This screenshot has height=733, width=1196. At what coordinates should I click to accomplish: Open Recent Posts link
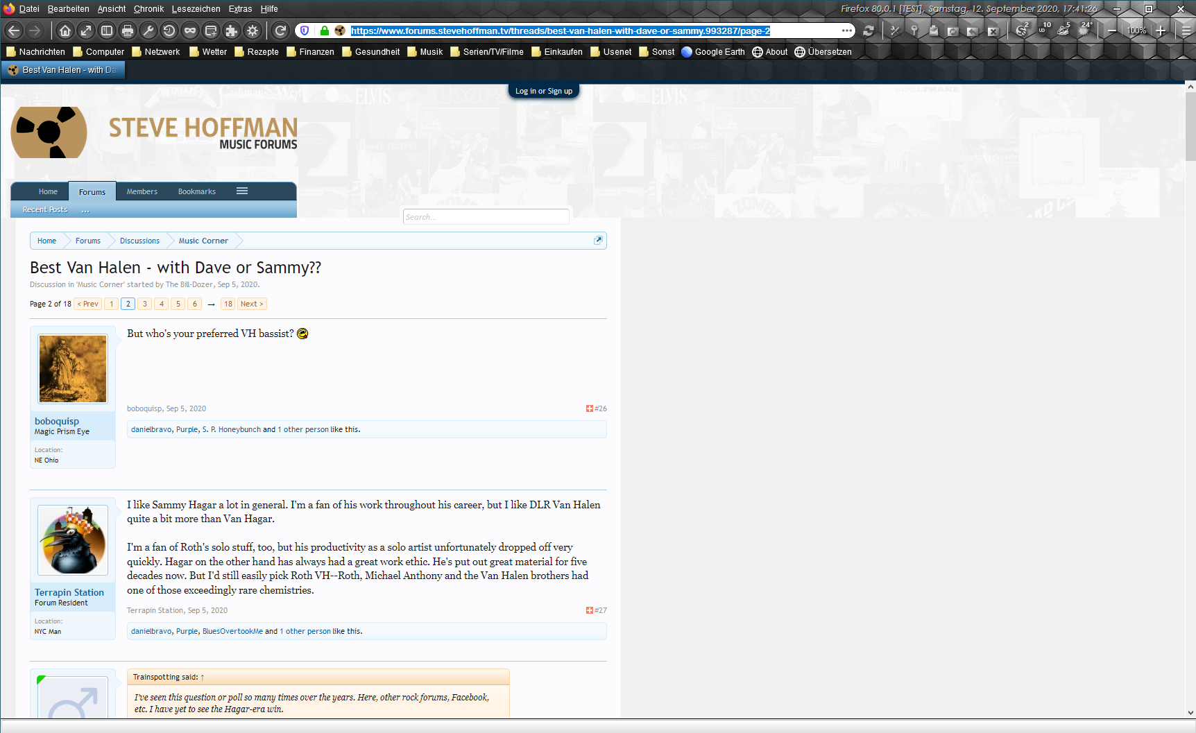[x=45, y=209]
